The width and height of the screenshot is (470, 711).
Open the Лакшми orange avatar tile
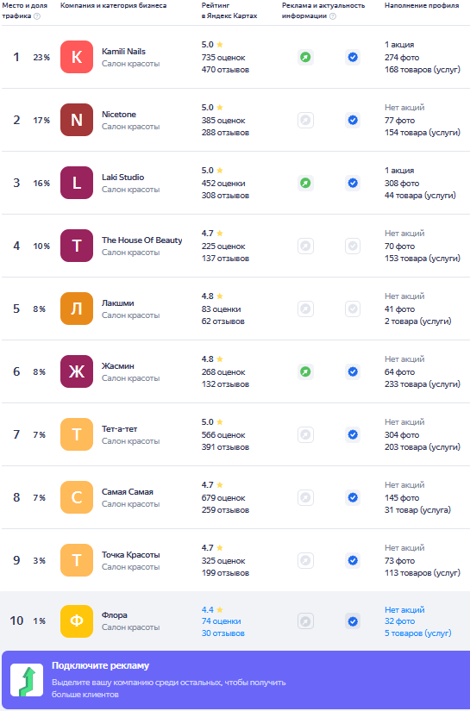77,309
